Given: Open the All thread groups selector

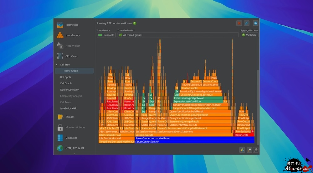Looking at the screenshot, I should point(178,35).
